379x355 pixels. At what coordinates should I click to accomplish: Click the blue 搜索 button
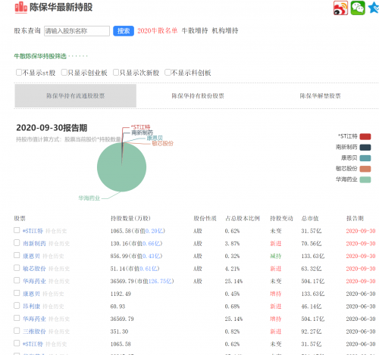pyautogui.click(x=124, y=31)
